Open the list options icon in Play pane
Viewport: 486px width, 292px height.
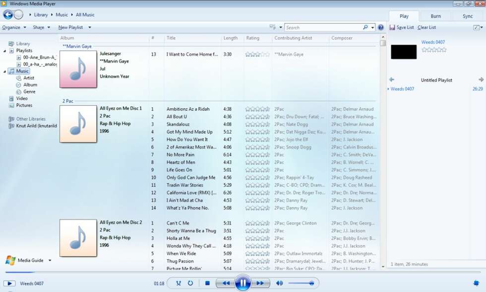pos(477,27)
